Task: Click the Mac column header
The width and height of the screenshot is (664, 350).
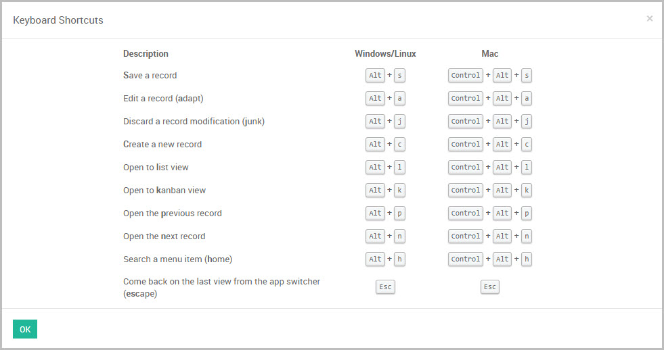Action: point(489,53)
